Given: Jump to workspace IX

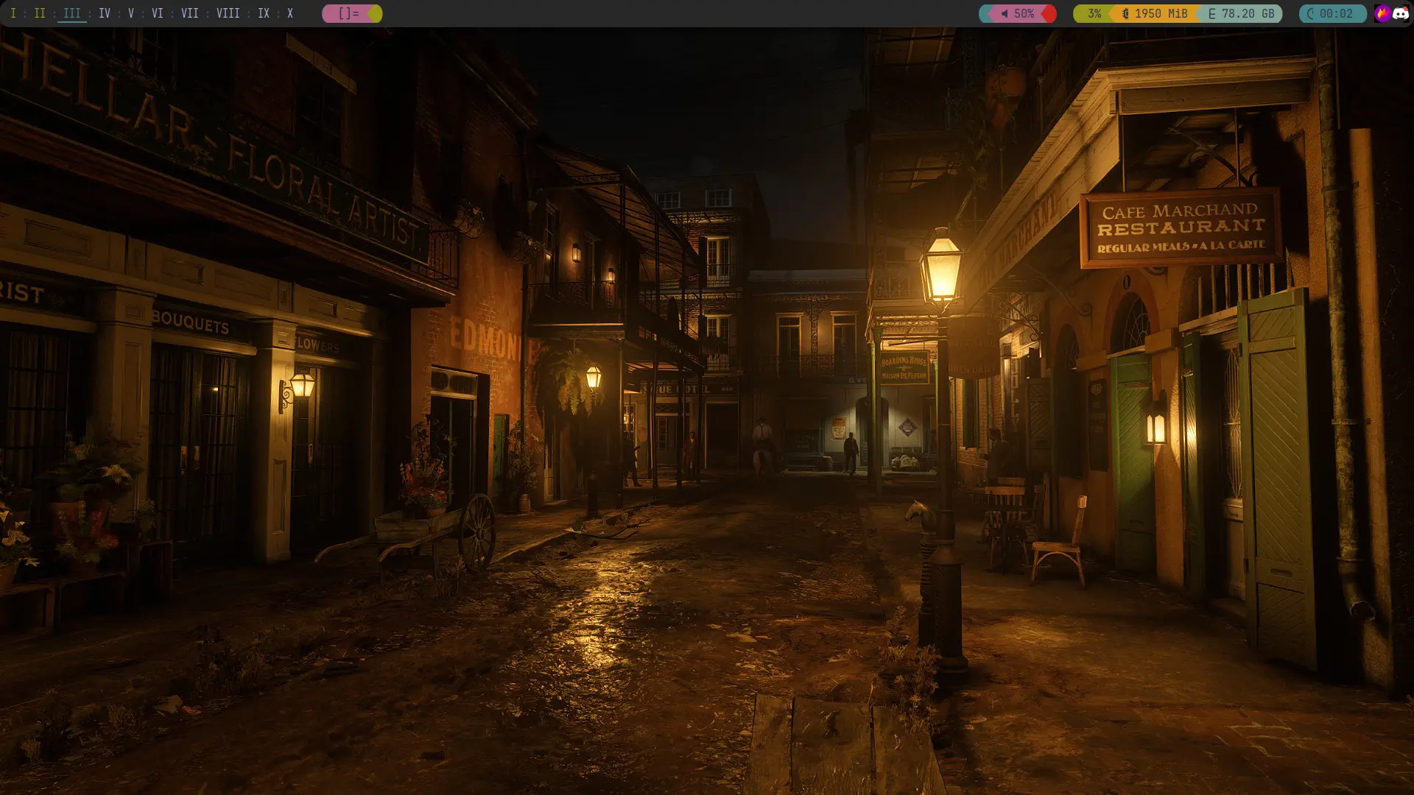Looking at the screenshot, I should (263, 13).
